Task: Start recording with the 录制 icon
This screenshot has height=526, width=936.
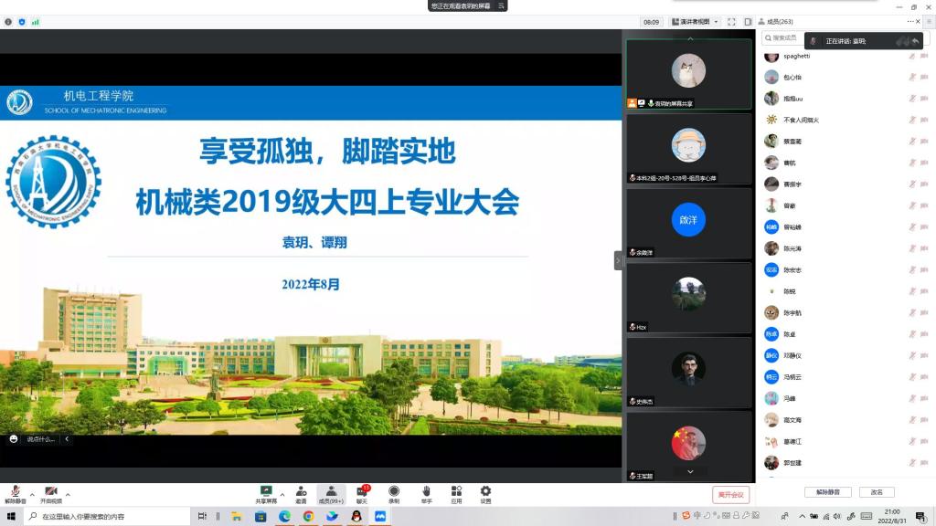Action: (394, 493)
